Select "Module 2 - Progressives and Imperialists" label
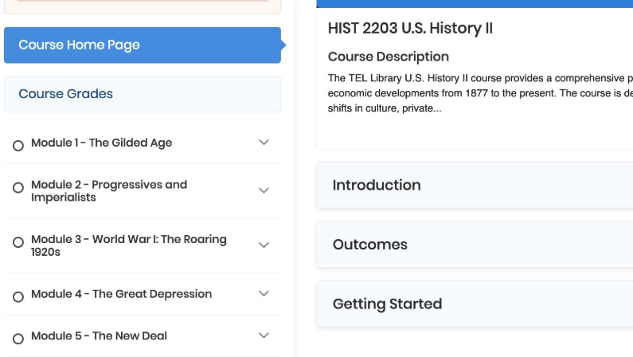Viewport: 633px width, 357px height. (108, 191)
